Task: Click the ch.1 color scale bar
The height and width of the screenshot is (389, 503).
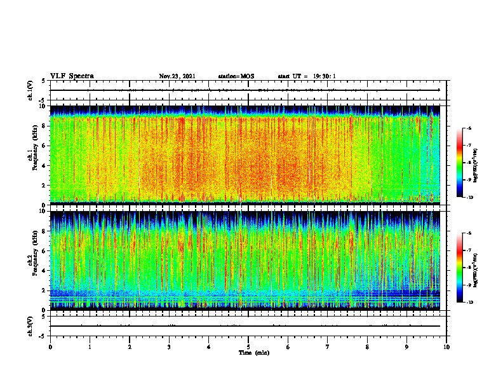Action: point(459,163)
